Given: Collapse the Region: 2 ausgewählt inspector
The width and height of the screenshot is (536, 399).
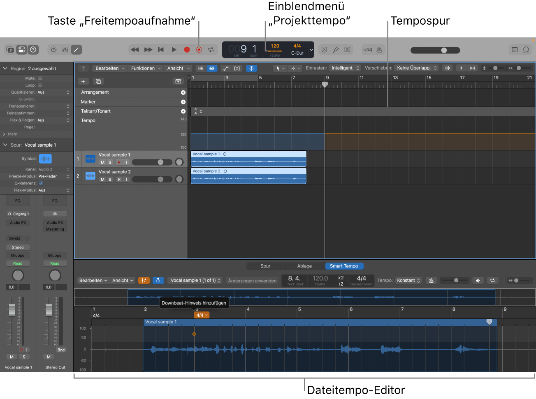Looking at the screenshot, I should [5, 68].
